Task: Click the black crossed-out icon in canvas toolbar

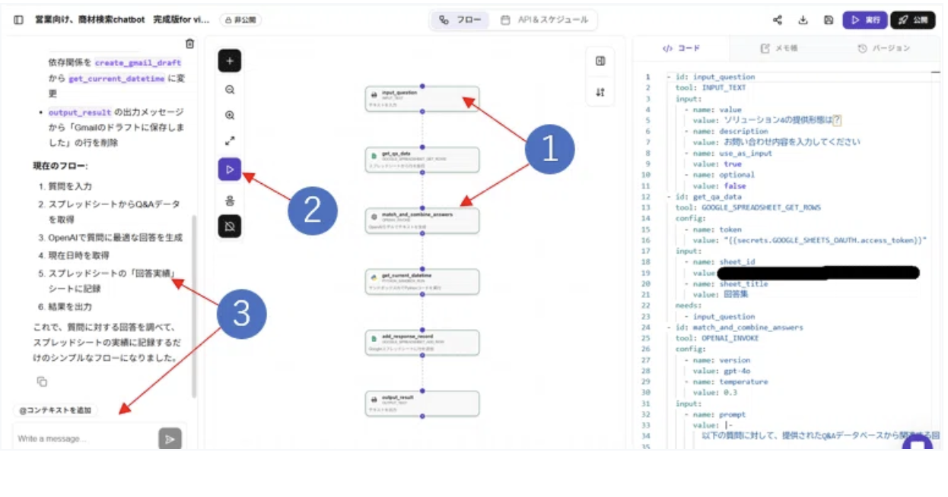Action: [230, 226]
